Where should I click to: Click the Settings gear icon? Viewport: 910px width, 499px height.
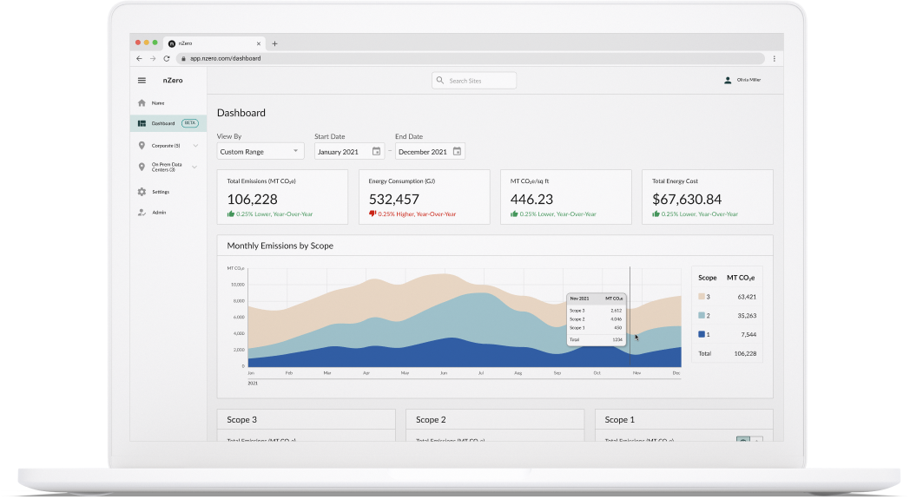pos(142,192)
